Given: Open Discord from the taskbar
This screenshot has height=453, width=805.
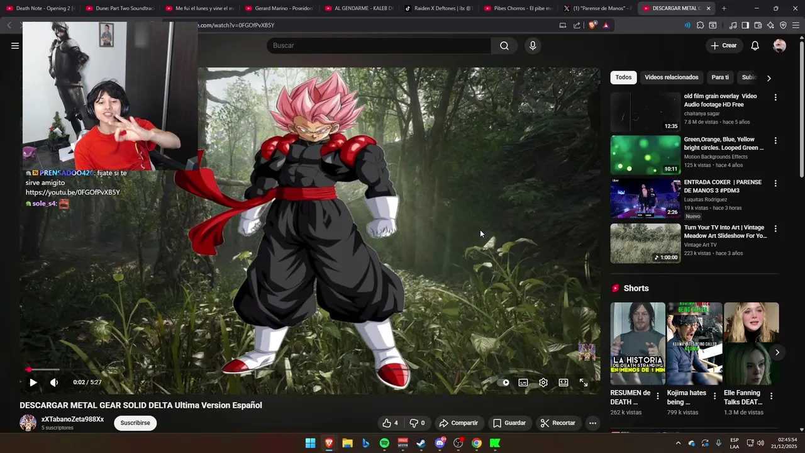Looking at the screenshot, I should pos(440,443).
